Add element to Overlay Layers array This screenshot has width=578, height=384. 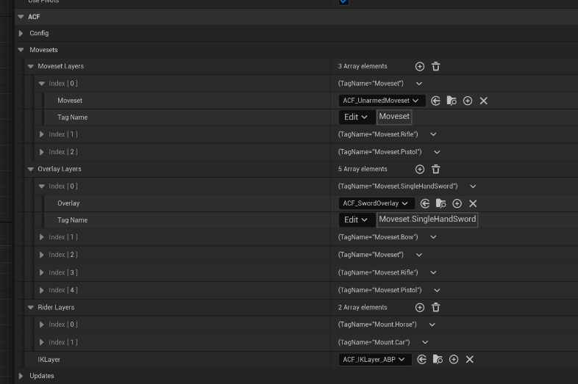[x=420, y=169]
